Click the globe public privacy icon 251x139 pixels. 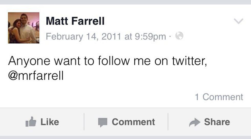coord(179,36)
